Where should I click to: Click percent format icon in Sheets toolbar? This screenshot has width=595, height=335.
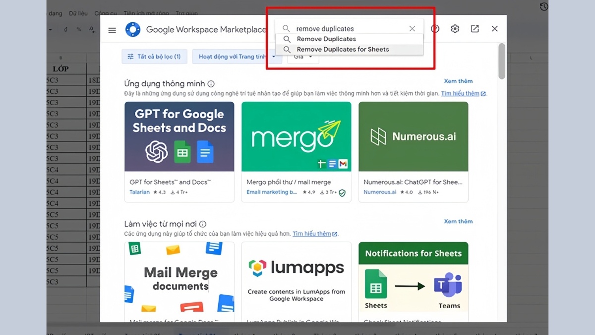tap(79, 30)
